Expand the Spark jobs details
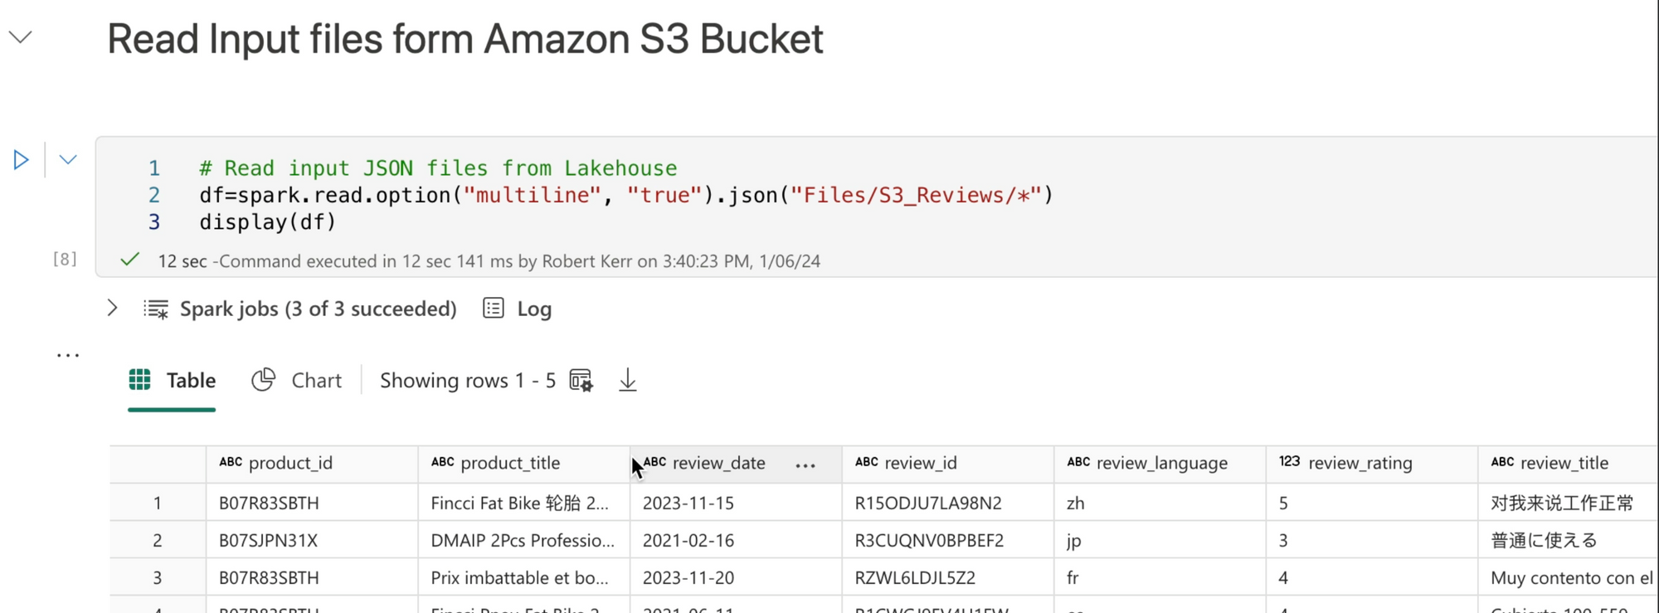 113,309
